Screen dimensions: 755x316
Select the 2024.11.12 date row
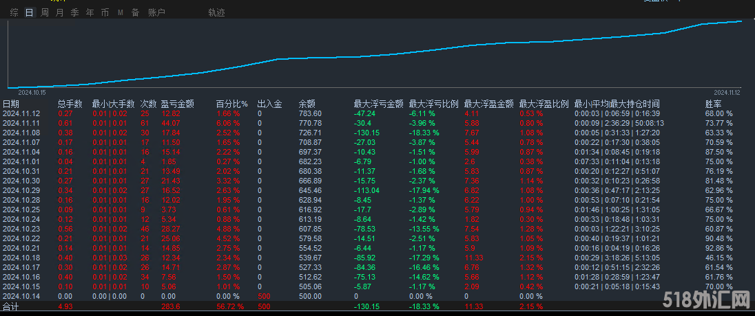point(21,113)
